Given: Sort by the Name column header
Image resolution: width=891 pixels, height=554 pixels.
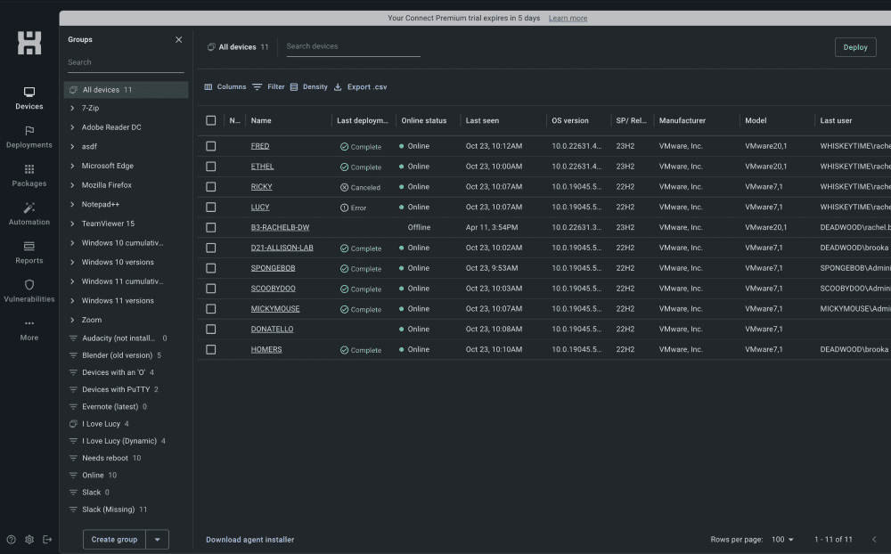Looking at the screenshot, I should 261,120.
